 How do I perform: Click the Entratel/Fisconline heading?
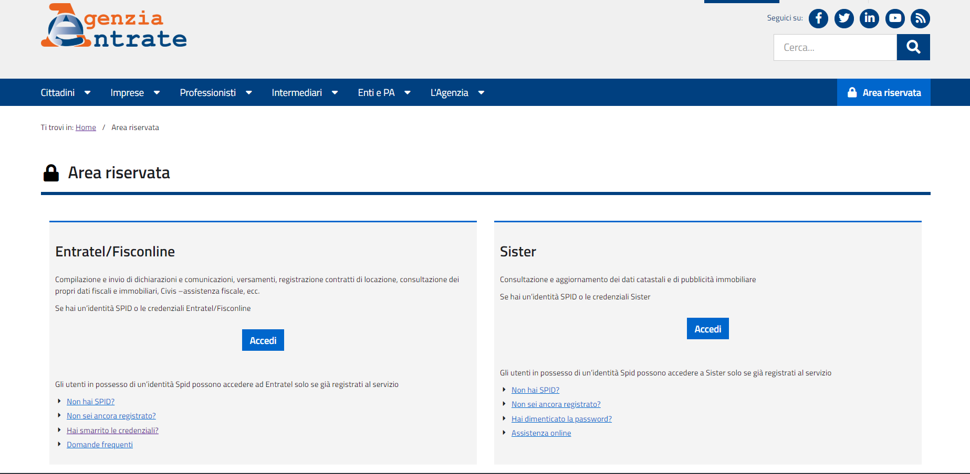[x=115, y=252]
